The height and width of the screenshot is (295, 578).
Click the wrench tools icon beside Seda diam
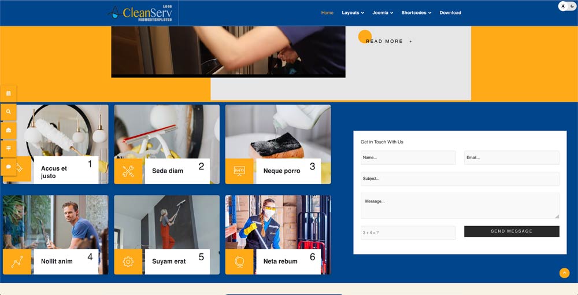(x=128, y=171)
